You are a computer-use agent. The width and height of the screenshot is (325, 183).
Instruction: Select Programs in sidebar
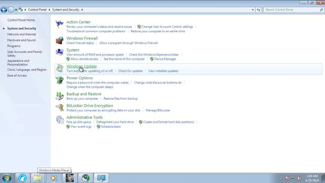pyautogui.click(x=14, y=46)
